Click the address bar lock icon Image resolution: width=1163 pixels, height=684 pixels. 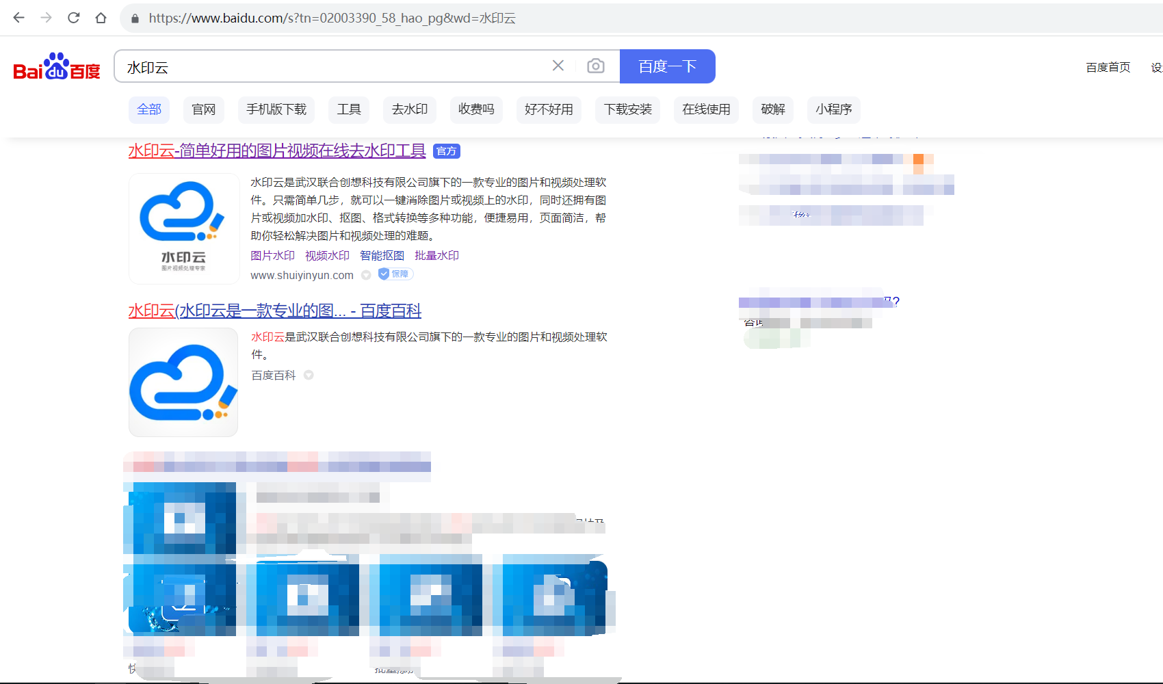(135, 18)
